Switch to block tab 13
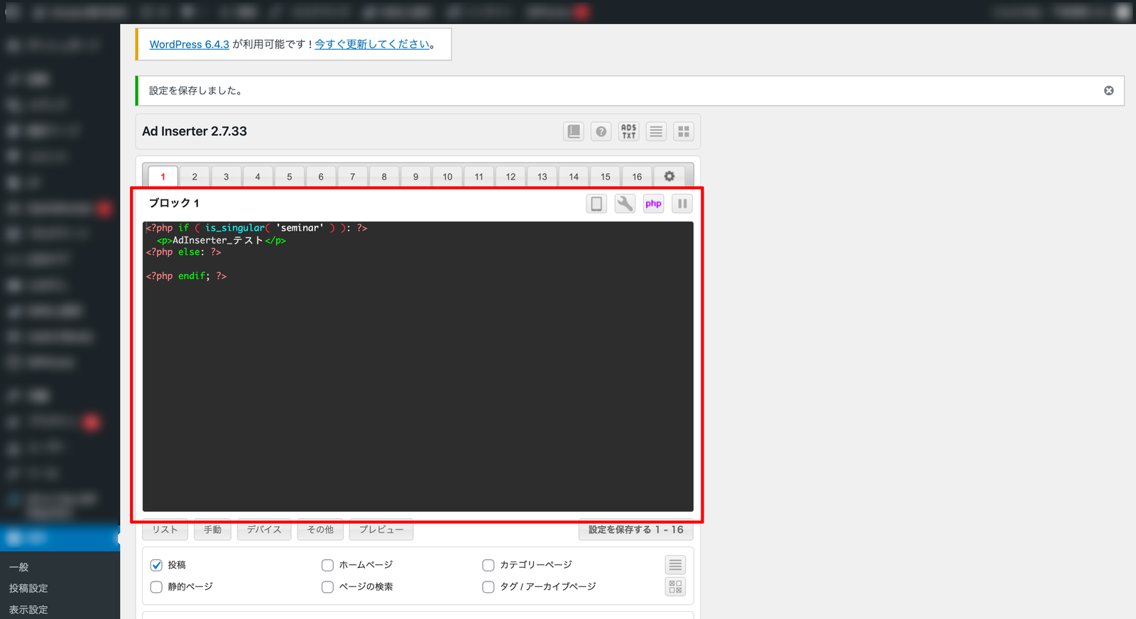1136x619 pixels. [542, 177]
